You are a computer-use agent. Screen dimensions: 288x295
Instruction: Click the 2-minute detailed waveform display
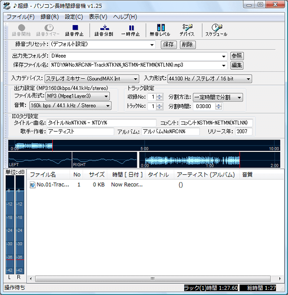pyautogui.click(x=210, y=160)
